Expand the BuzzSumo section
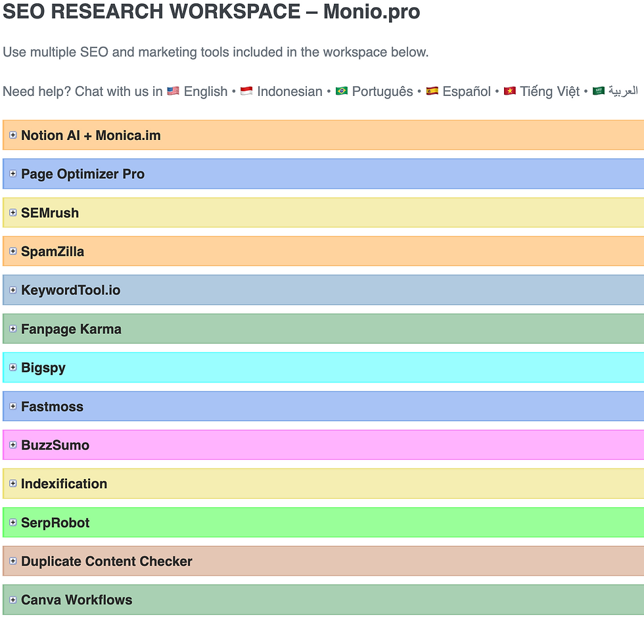Image resolution: width=644 pixels, height=617 pixels. 323,445
